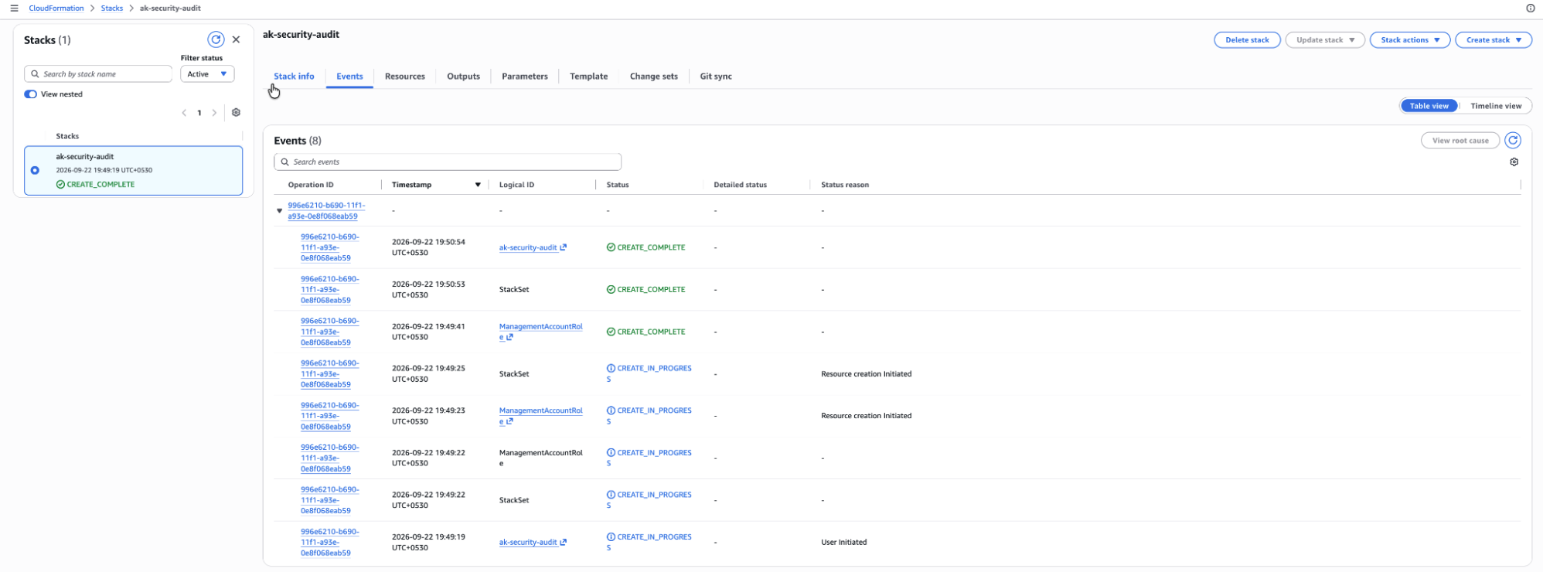Open the Create stack dropdown

click(x=1494, y=40)
